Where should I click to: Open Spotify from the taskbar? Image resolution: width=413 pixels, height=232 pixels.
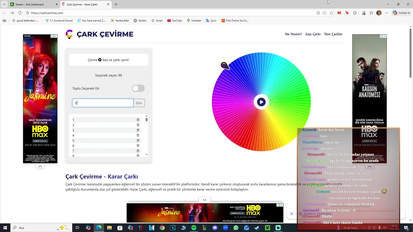(x=194, y=228)
